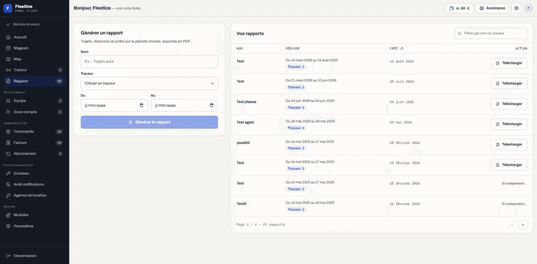Image resolution: width=537 pixels, height=264 pixels.
Task: Open the Arrêt notifications bell icon
Action: 8,184
